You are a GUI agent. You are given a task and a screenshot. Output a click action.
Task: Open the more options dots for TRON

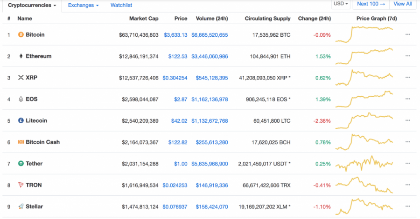[408, 185]
